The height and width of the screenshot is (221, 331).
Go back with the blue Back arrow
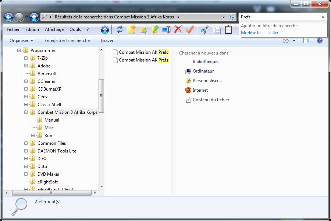(9, 17)
